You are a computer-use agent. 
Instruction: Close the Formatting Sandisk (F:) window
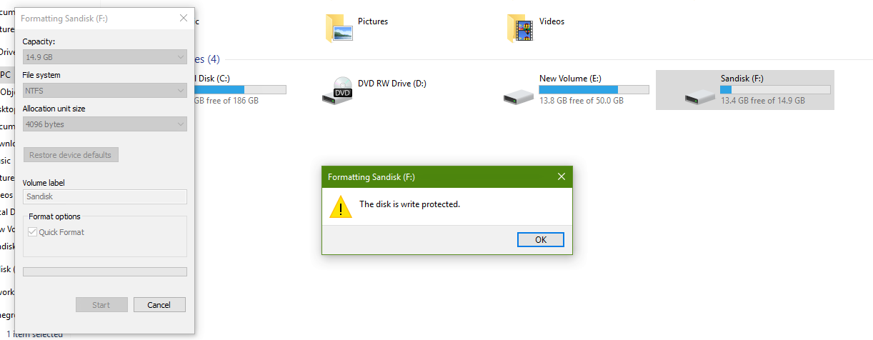pos(184,18)
